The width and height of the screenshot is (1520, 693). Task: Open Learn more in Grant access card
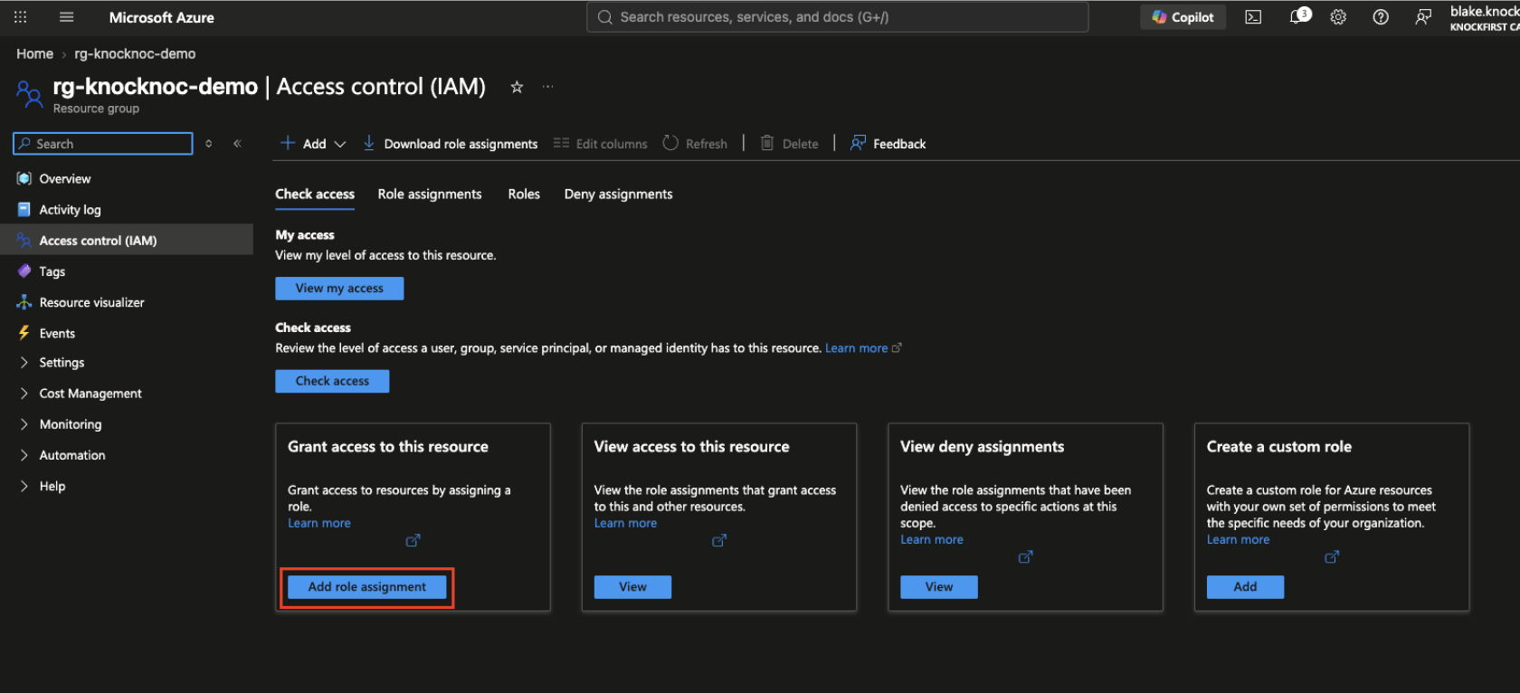click(x=319, y=524)
